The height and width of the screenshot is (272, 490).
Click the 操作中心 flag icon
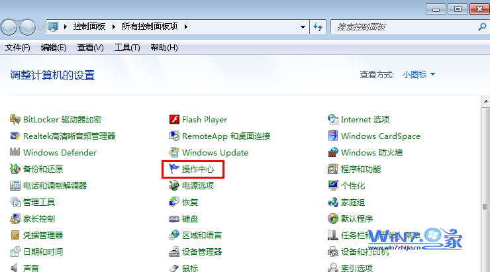(x=174, y=169)
